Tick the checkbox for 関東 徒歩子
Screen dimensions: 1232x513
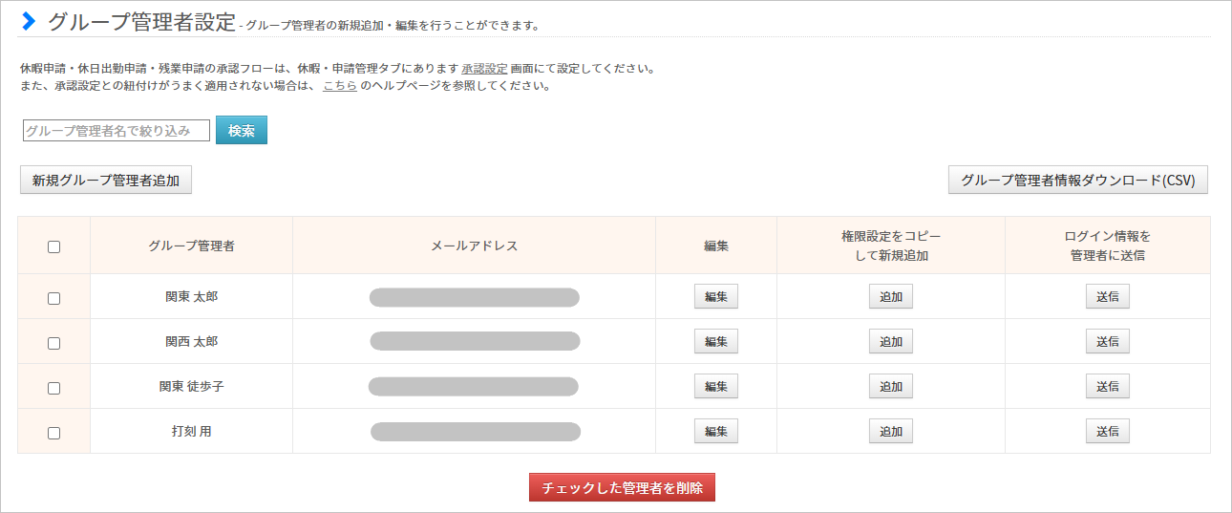[x=54, y=388]
